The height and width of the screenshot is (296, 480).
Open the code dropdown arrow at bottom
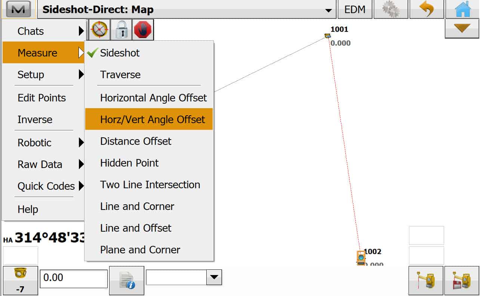pyautogui.click(x=214, y=277)
